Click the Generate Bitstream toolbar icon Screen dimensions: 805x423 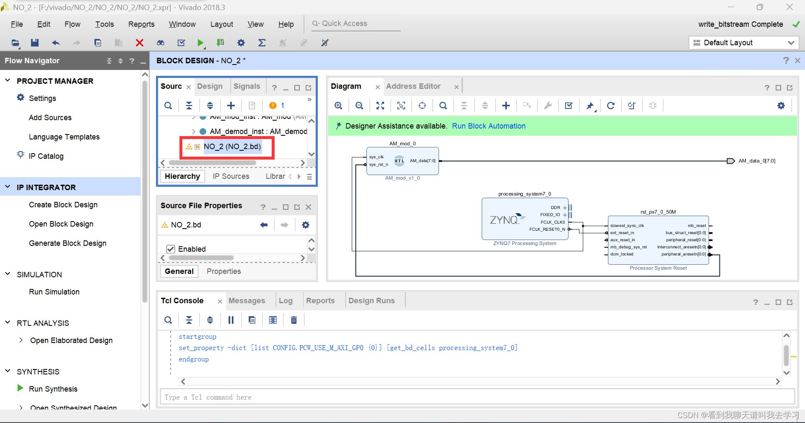point(220,43)
